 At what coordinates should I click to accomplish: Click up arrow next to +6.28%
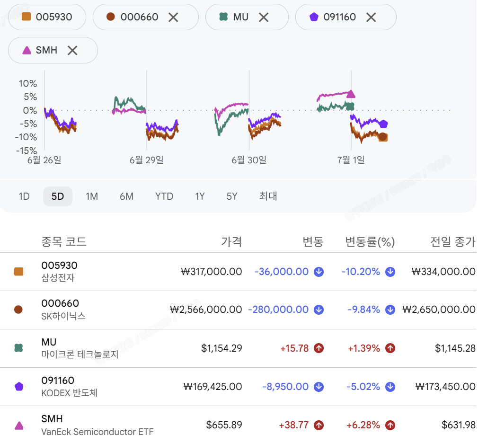click(390, 425)
